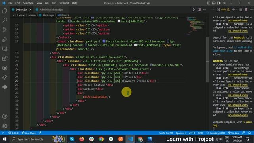This screenshot has height=143, width=254.
Task: Open the Explorer view in activity bar
Action: (5, 11)
